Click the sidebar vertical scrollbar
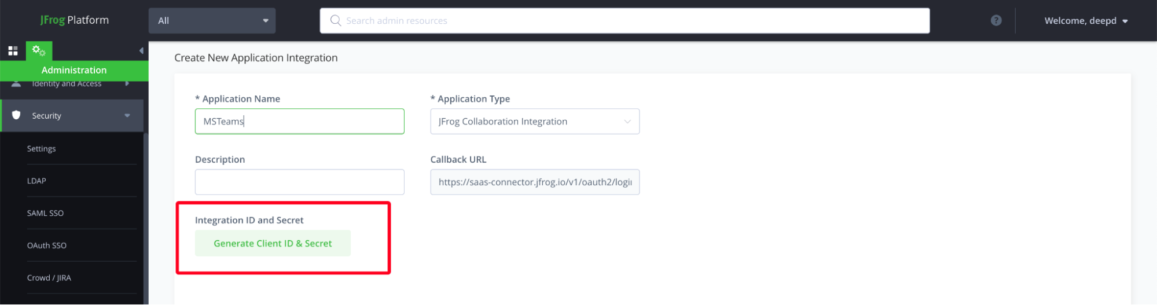This screenshot has height=305, width=1157. (146, 219)
